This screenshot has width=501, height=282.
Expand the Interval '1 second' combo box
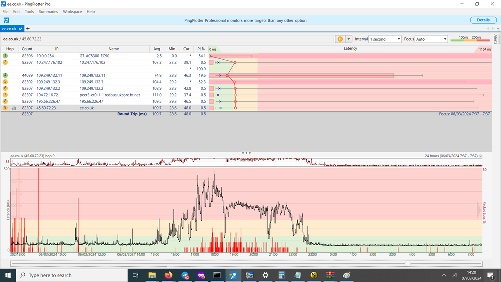pos(385,39)
